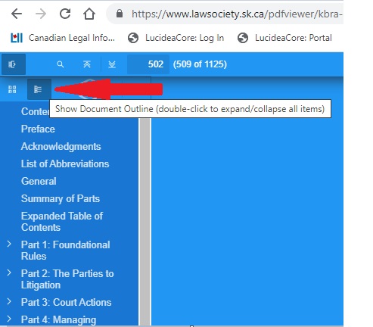Image resolution: width=373 pixels, height=327 pixels.
Task: Expand Part 3: Court Actions chevron
Action: pos(9,301)
